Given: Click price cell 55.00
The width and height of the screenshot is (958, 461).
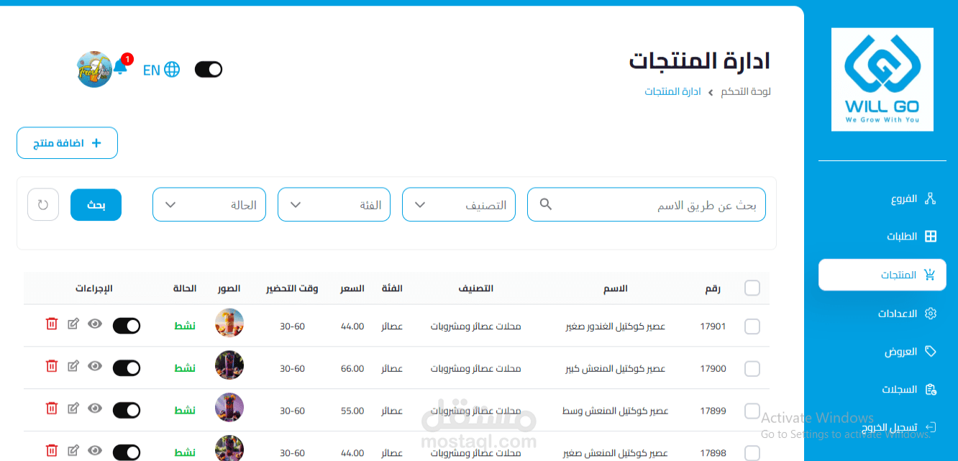Looking at the screenshot, I should (352, 411).
